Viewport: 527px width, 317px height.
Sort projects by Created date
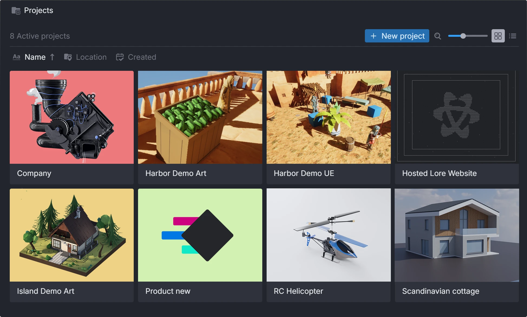point(142,57)
